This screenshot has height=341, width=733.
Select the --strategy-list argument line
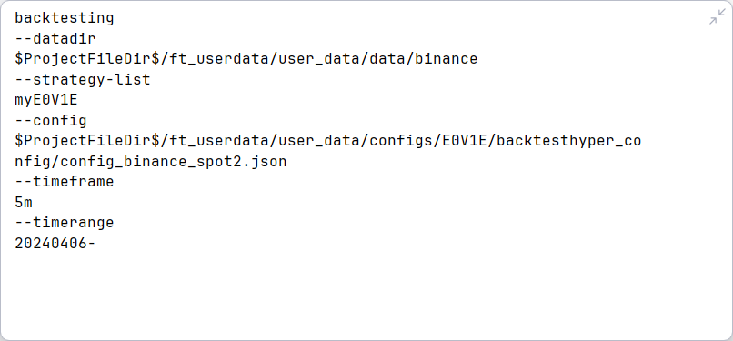83,79
